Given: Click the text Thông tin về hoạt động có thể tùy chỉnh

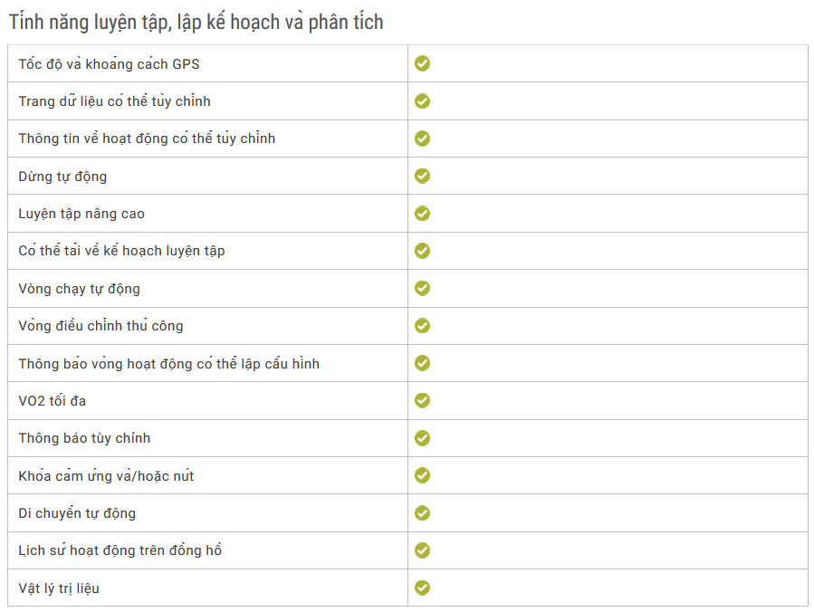Looking at the screenshot, I should [x=147, y=139].
